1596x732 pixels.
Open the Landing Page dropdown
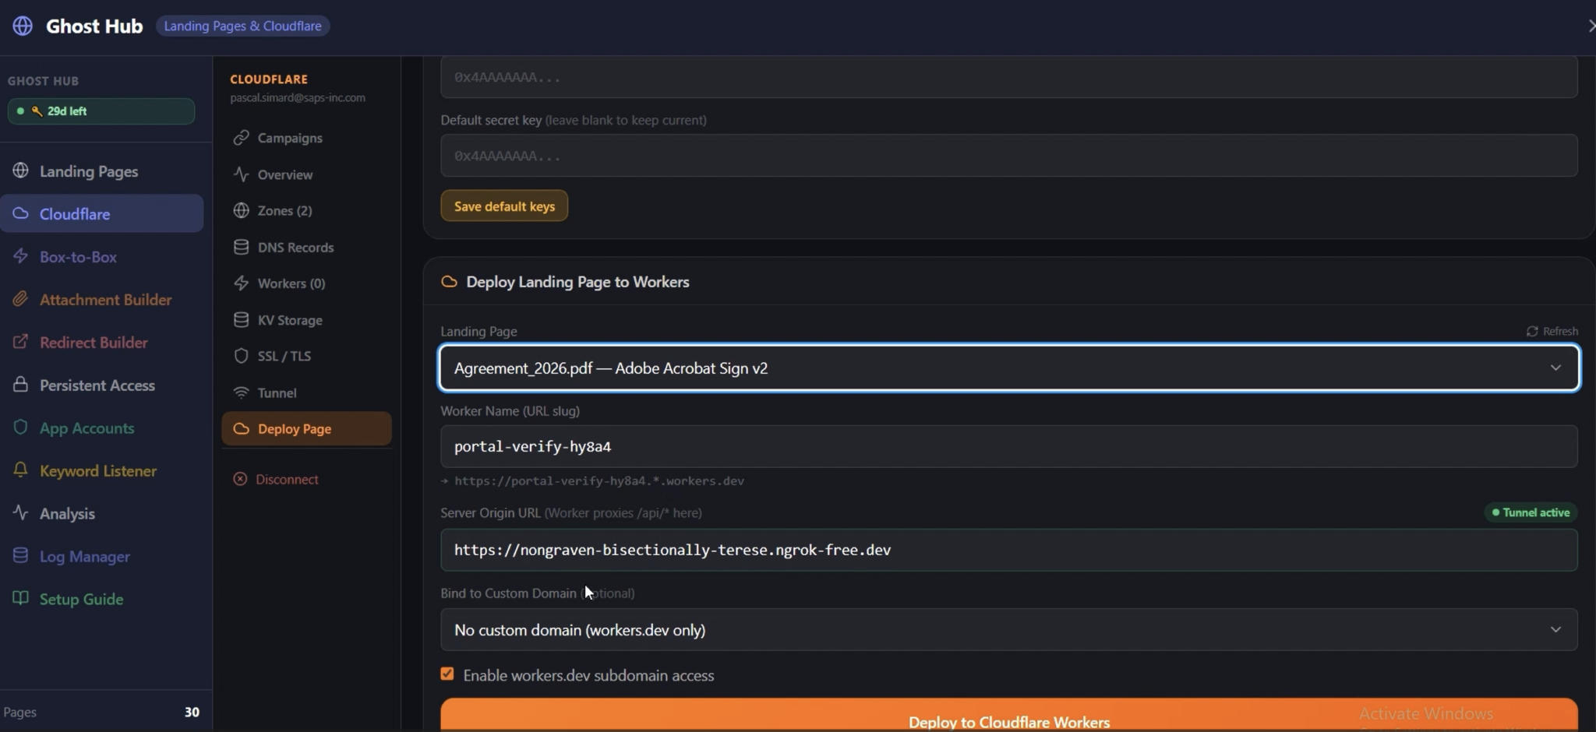[1009, 368]
